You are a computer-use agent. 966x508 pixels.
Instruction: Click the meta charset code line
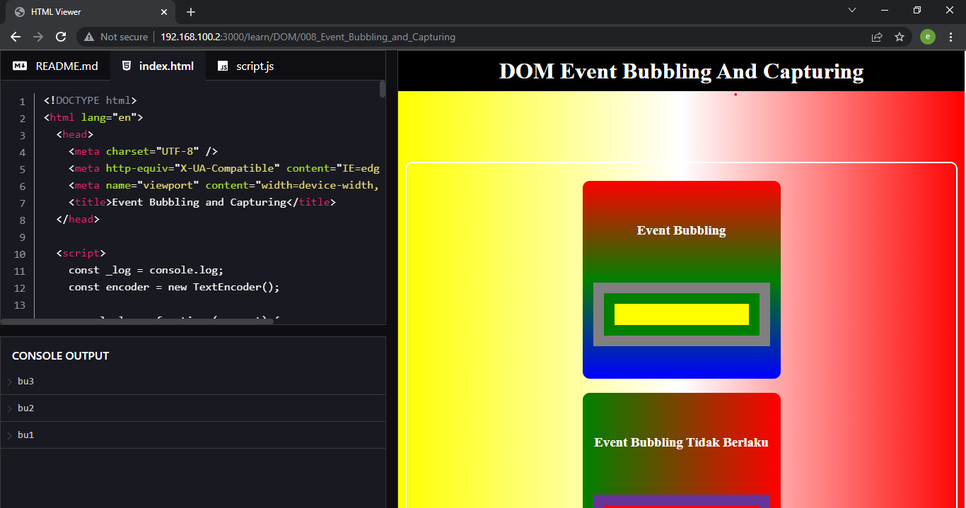143,151
